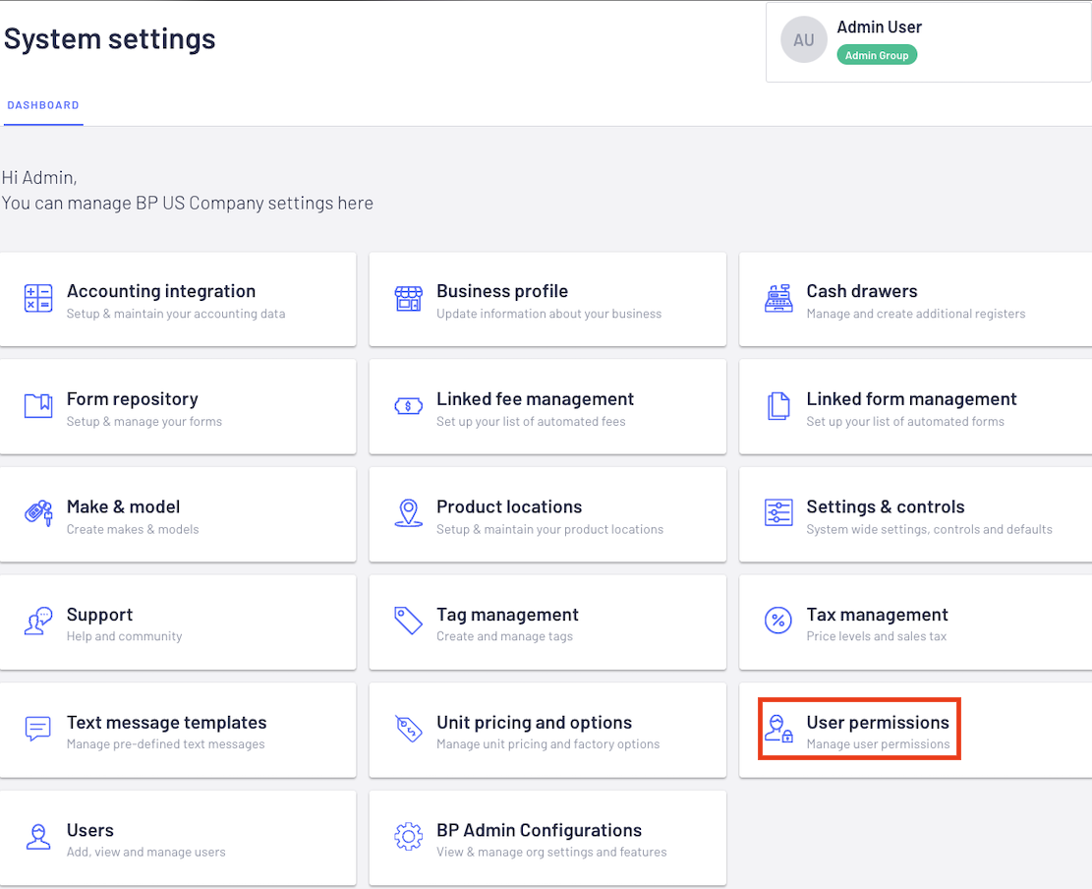Open Settings & controls title link
Viewport: 1092px width, 889px height.
coord(886,506)
